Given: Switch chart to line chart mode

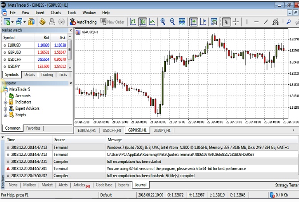Looking at the screenshot, I should pos(152,22).
